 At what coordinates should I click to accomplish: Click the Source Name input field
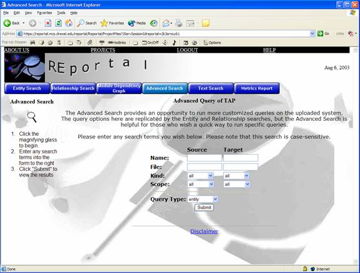click(x=204, y=158)
